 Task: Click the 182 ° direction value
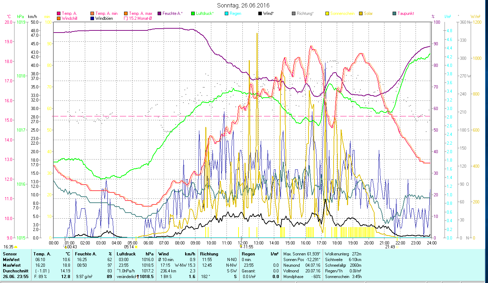coord(206,277)
